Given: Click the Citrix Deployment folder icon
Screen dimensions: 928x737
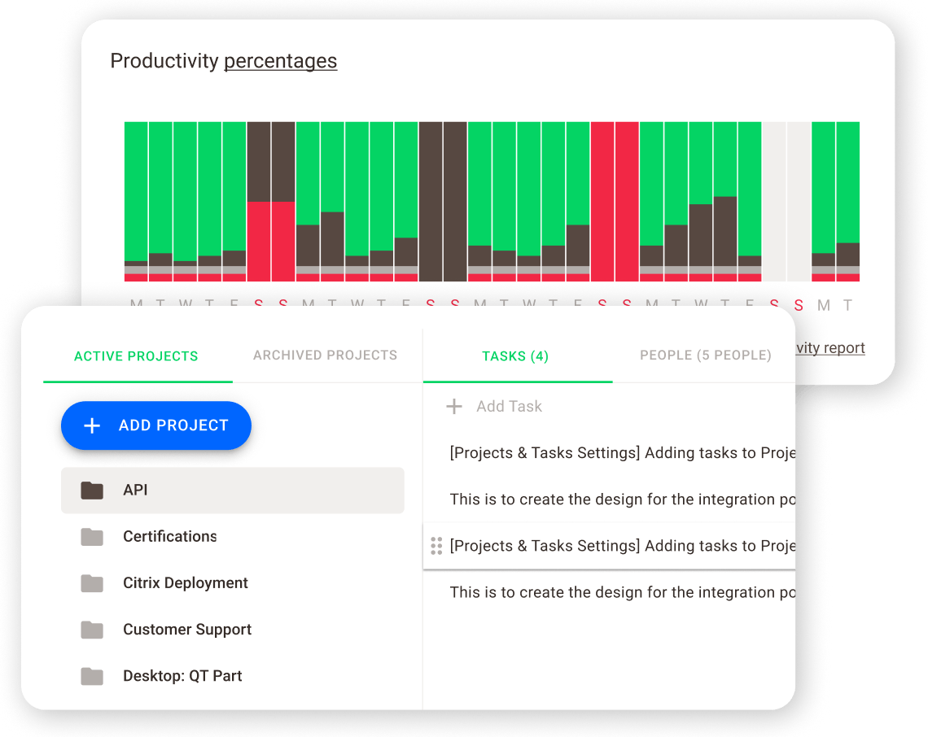Looking at the screenshot, I should [x=92, y=583].
